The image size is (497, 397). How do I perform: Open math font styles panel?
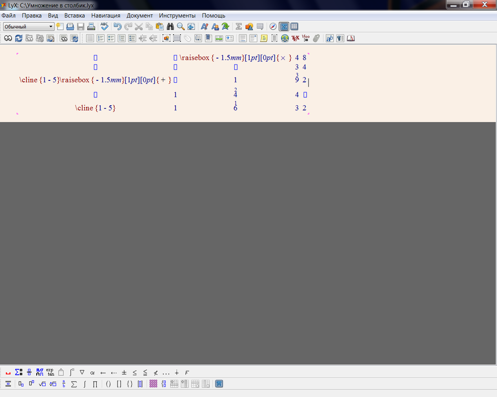click(40, 373)
